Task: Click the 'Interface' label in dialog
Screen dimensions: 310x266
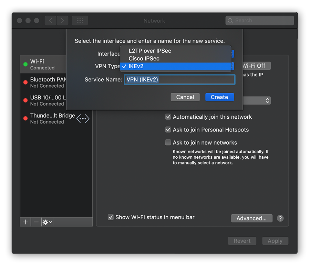Action: click(108, 54)
